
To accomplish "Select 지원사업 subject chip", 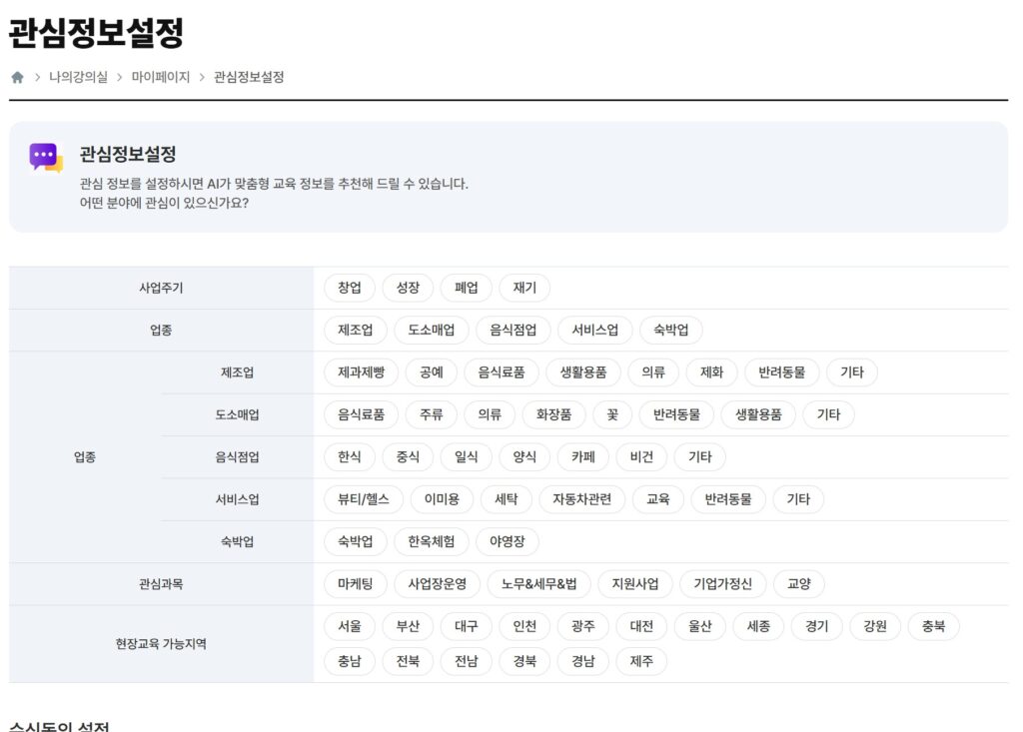I will click(634, 584).
